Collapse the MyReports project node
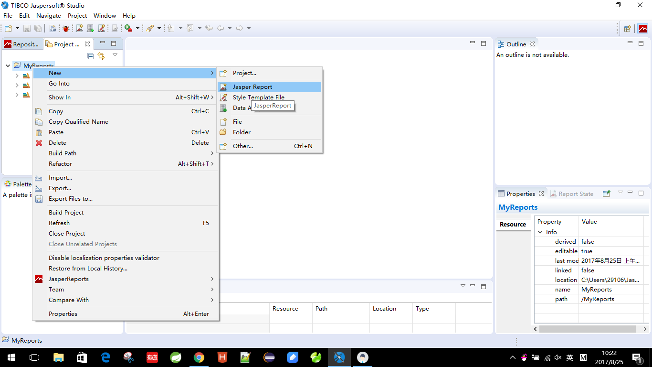This screenshot has height=367, width=652. 8,65
